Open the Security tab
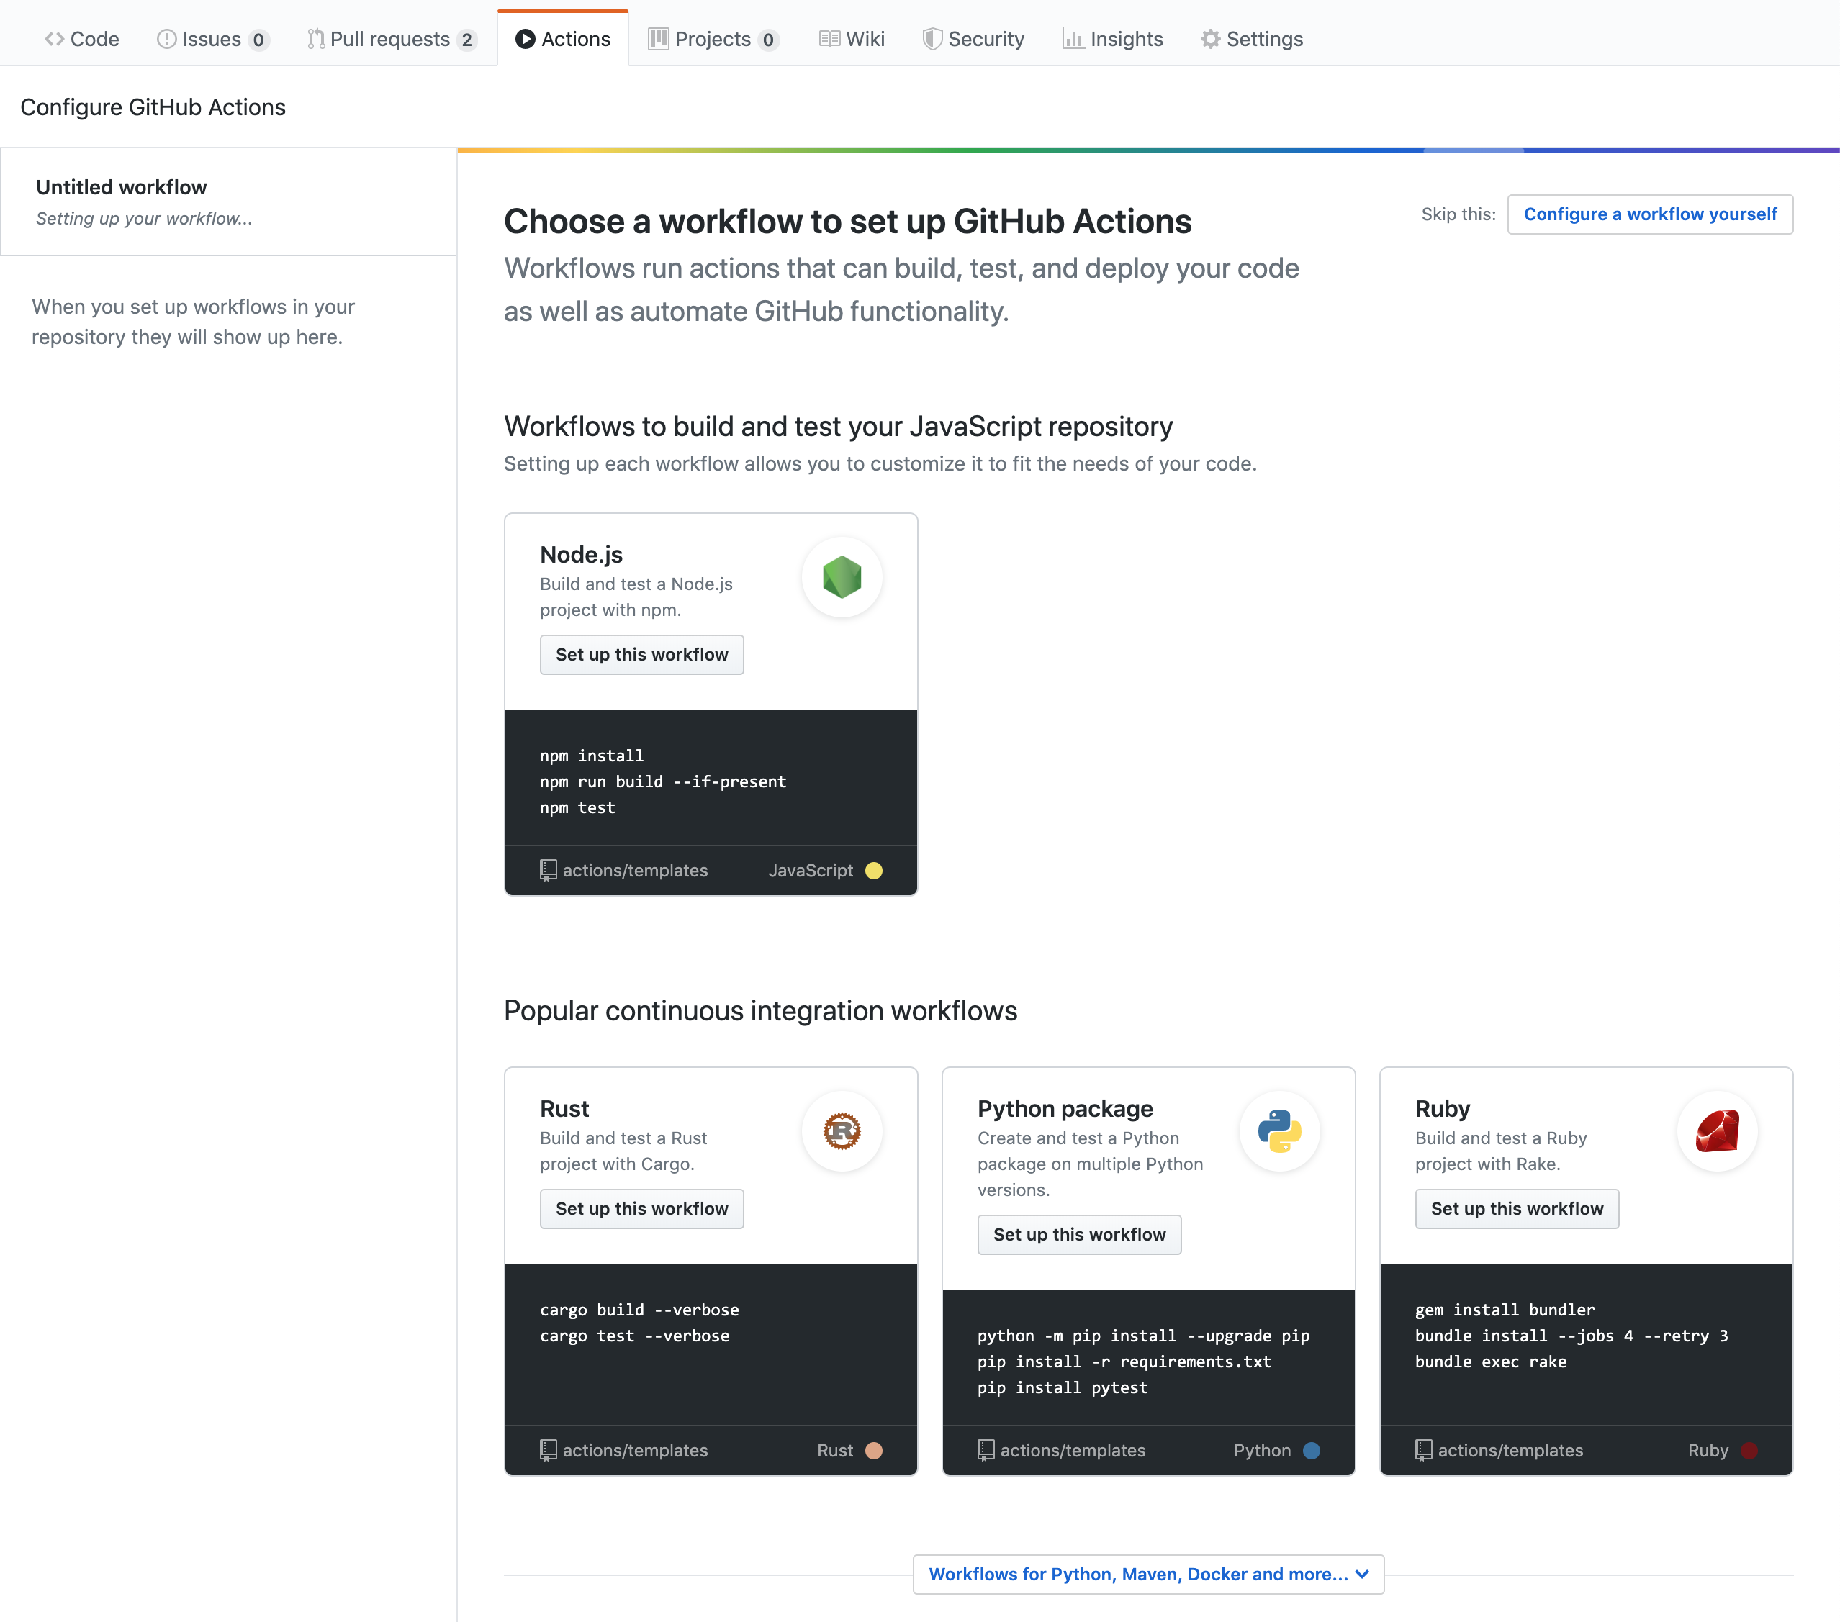This screenshot has height=1622, width=1840. point(973,39)
